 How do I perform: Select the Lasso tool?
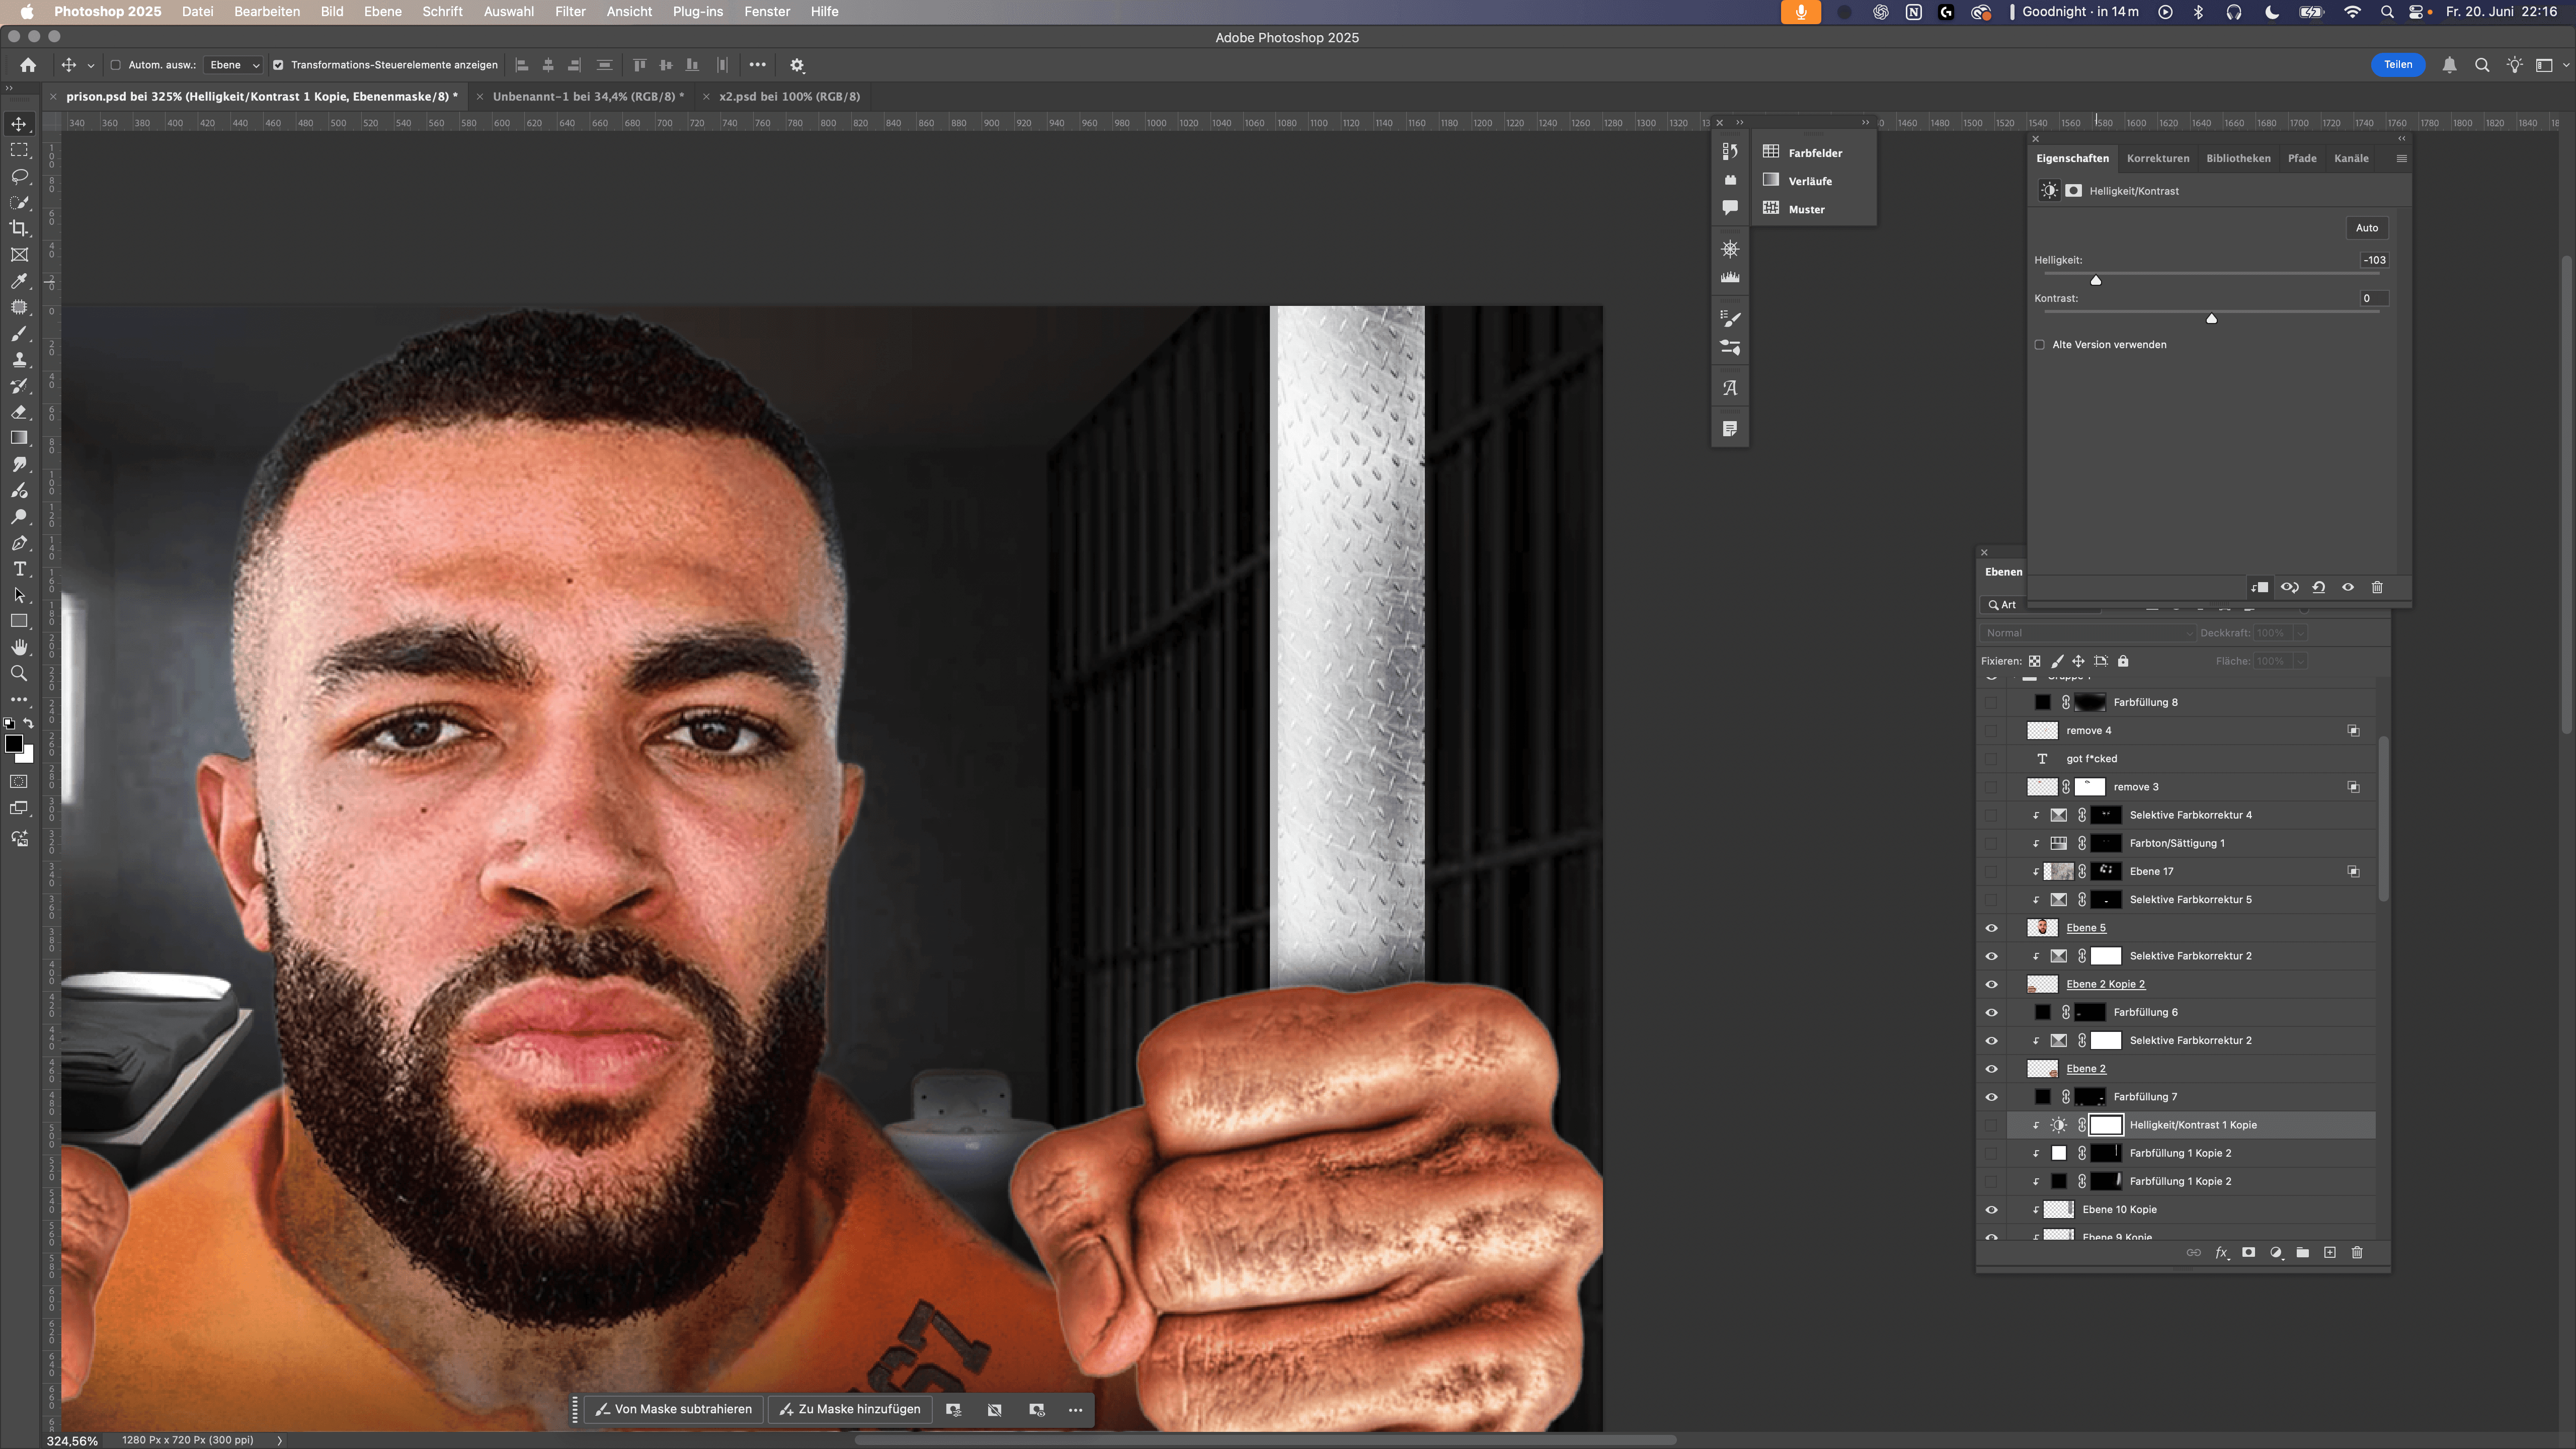click(19, 176)
